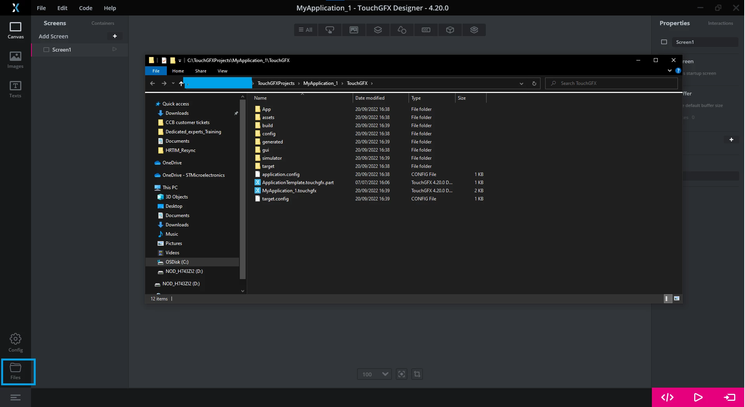Click Run Target button
The image size is (745, 407).
coord(729,397)
